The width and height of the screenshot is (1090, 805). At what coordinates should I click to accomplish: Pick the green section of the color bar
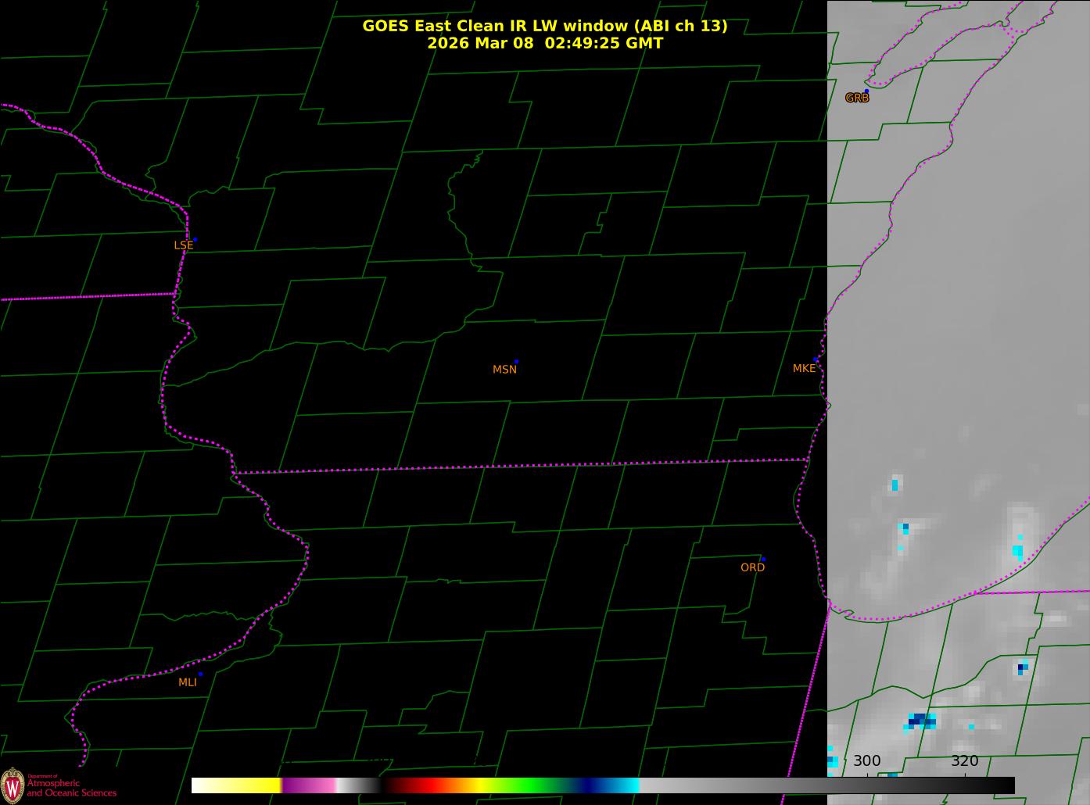pyautogui.click(x=532, y=785)
